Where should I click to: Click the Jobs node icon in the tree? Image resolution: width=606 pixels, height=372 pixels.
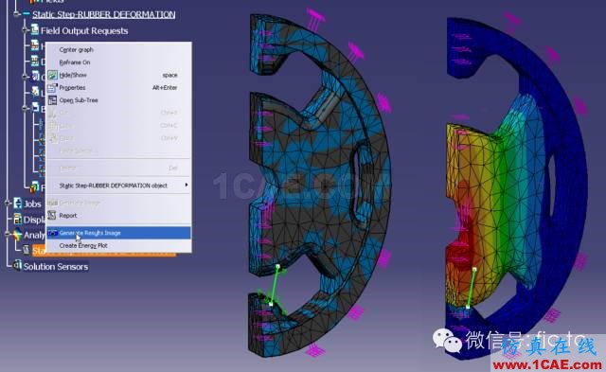point(18,203)
